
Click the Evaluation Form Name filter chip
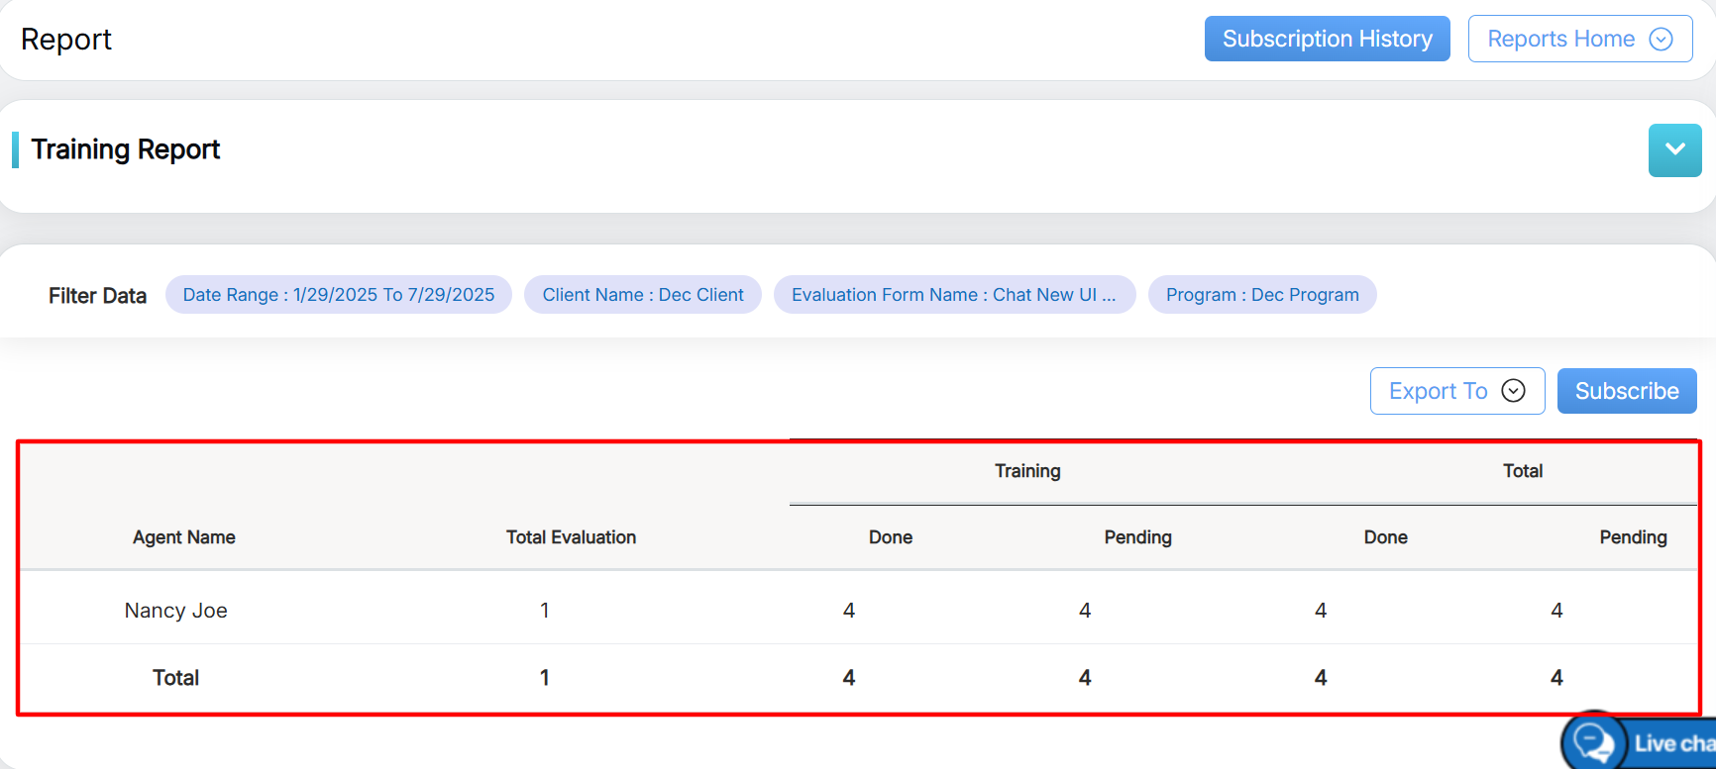click(x=953, y=295)
